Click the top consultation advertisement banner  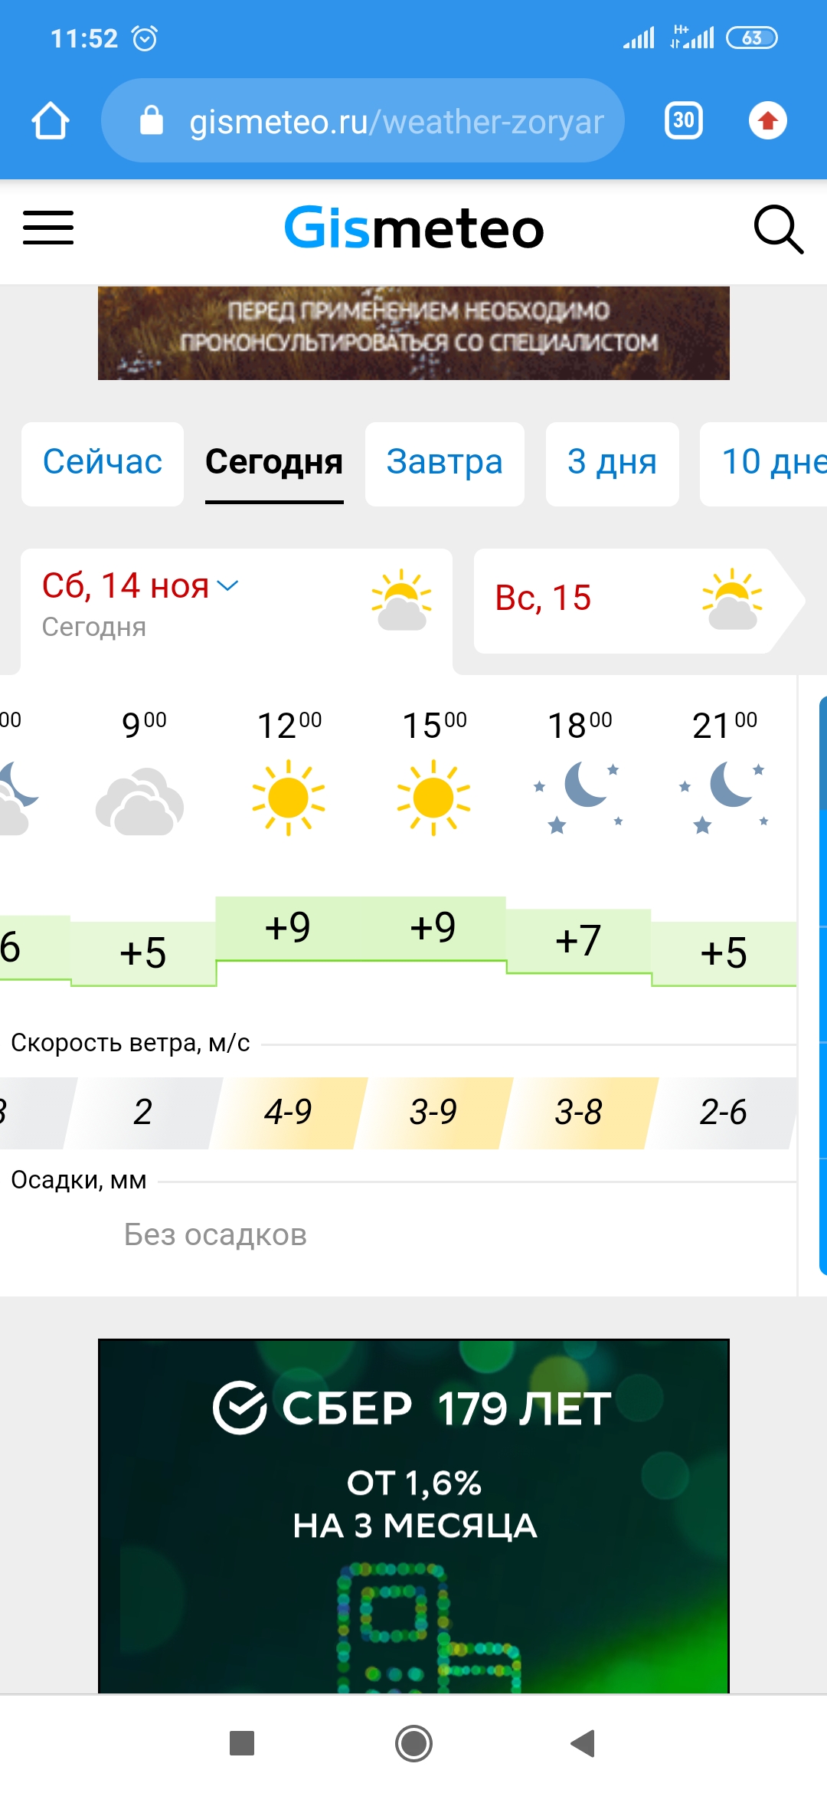coord(413,333)
